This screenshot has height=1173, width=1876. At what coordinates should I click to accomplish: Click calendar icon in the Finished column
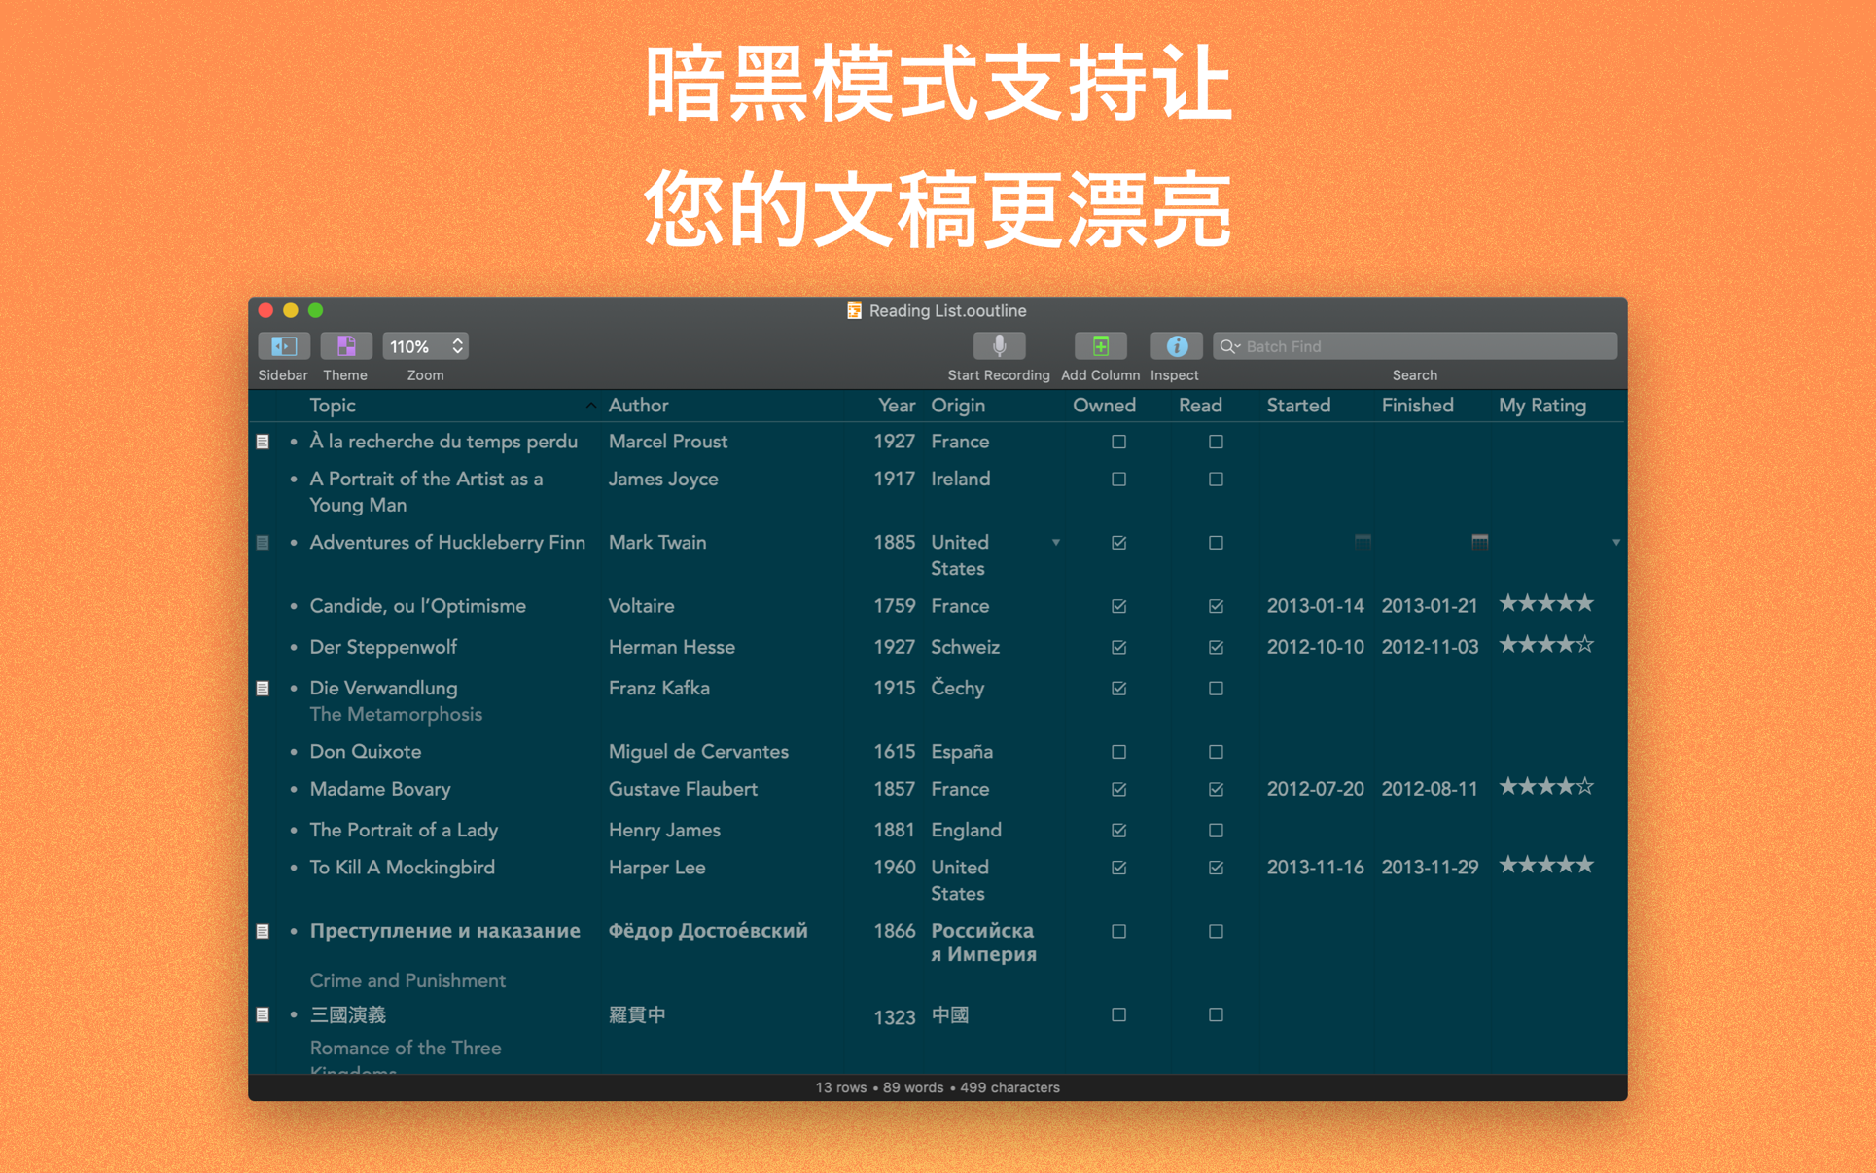point(1480,542)
